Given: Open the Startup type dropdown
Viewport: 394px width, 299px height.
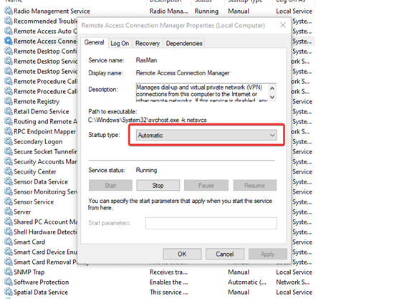Looking at the screenshot, I should (206, 135).
